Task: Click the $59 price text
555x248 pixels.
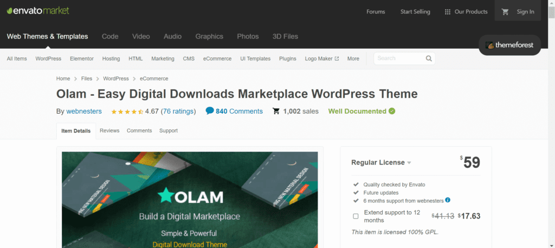Action: (470, 162)
